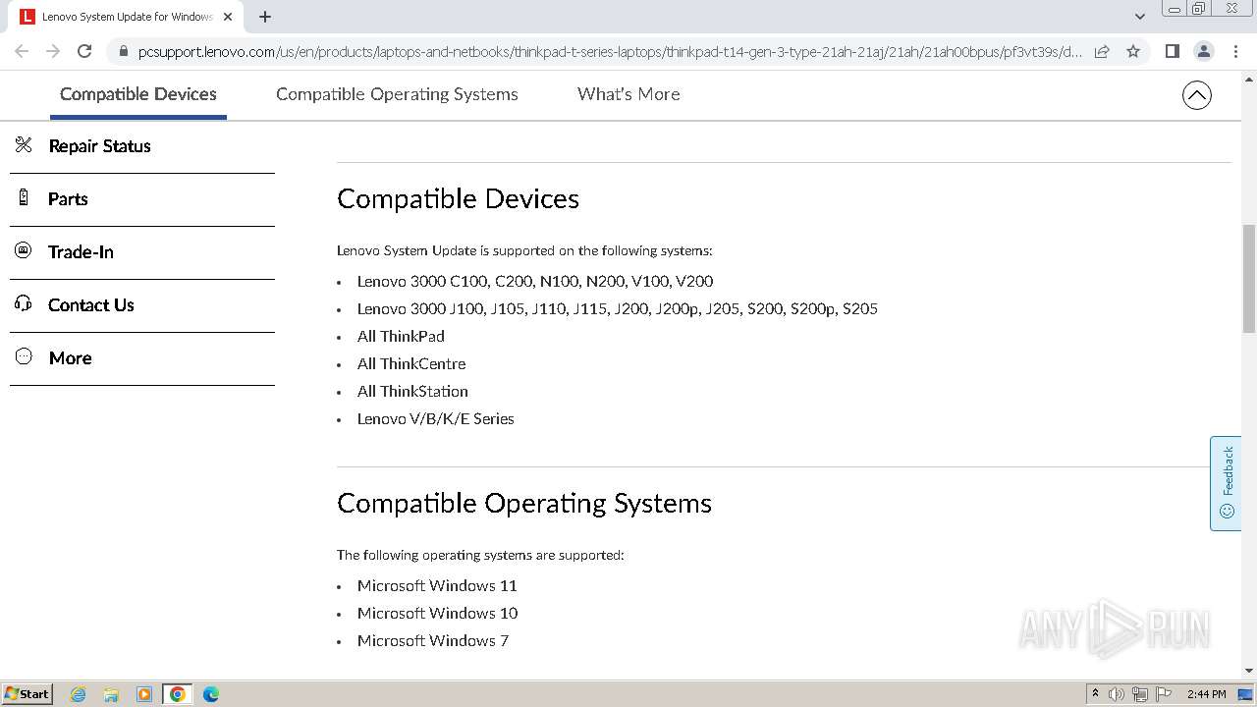
Task: Open the volume speaker tray icon
Action: point(1117,694)
